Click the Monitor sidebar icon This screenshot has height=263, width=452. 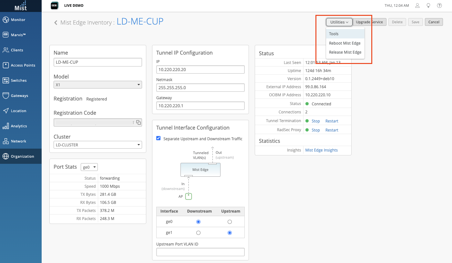pos(5,20)
